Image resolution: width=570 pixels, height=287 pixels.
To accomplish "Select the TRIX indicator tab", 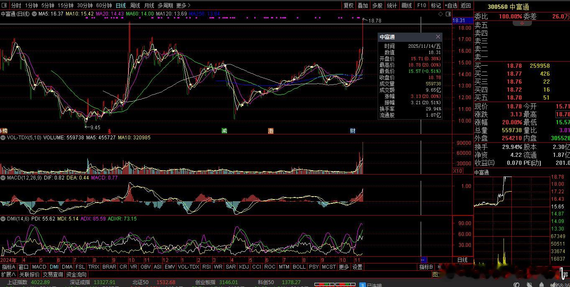I will pyautogui.click(x=94, y=267).
